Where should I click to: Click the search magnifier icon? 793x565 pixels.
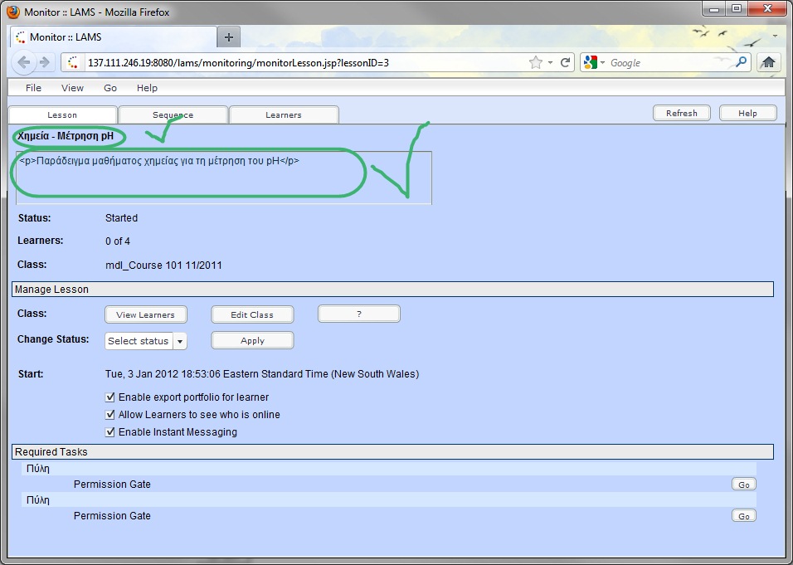coord(741,62)
